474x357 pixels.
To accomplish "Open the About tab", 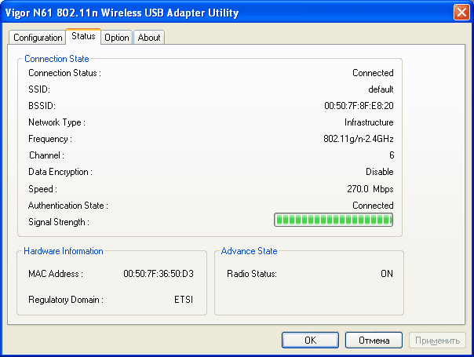I will click(x=149, y=38).
